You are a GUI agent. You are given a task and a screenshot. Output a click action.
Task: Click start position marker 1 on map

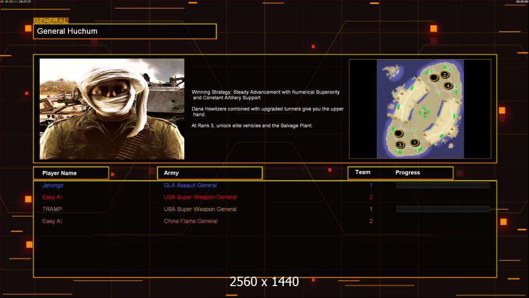(415, 143)
